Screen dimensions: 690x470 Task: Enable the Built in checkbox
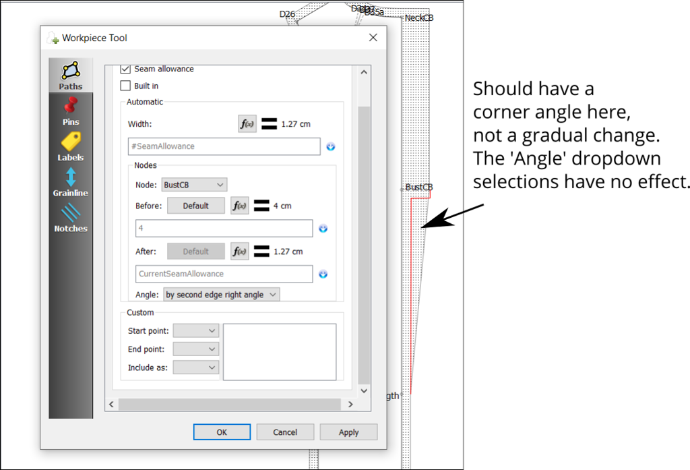tap(125, 86)
